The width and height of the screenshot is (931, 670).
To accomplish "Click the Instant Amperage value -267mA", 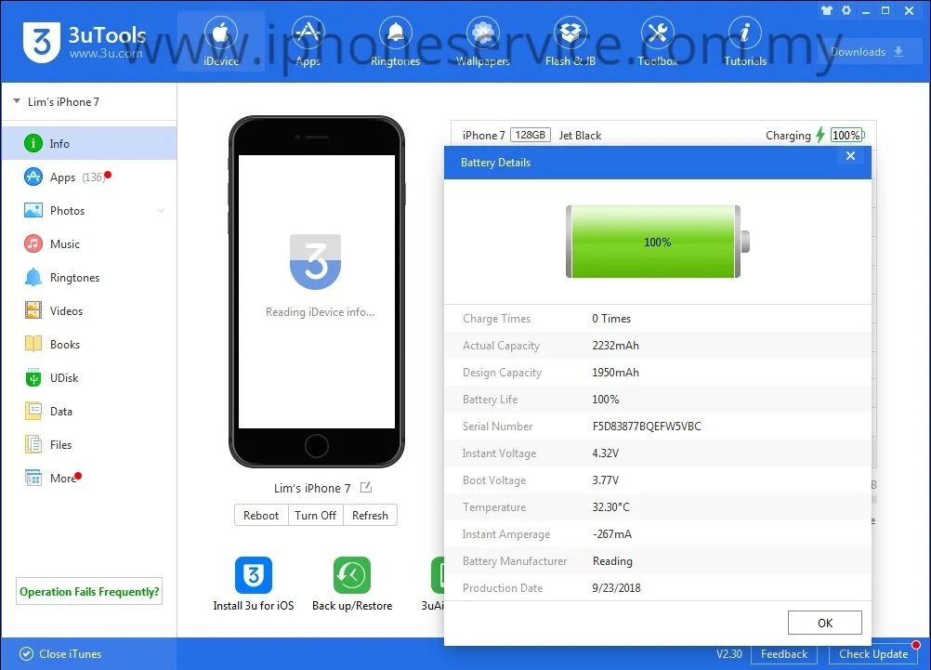I will (x=612, y=533).
